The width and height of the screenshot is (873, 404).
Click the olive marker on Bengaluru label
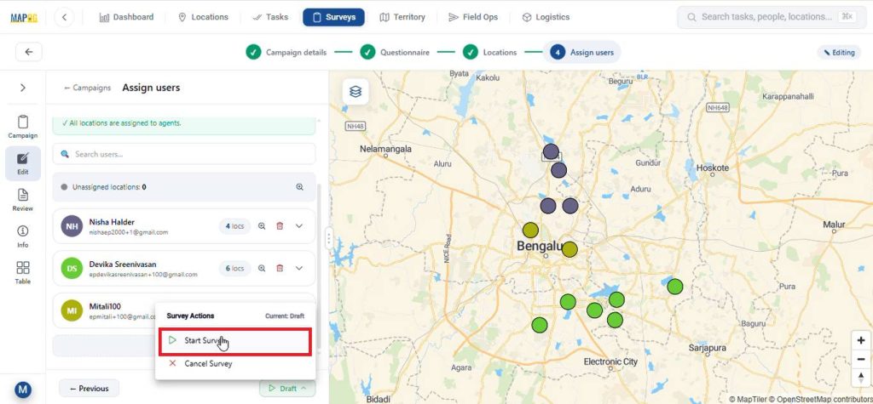coord(569,249)
